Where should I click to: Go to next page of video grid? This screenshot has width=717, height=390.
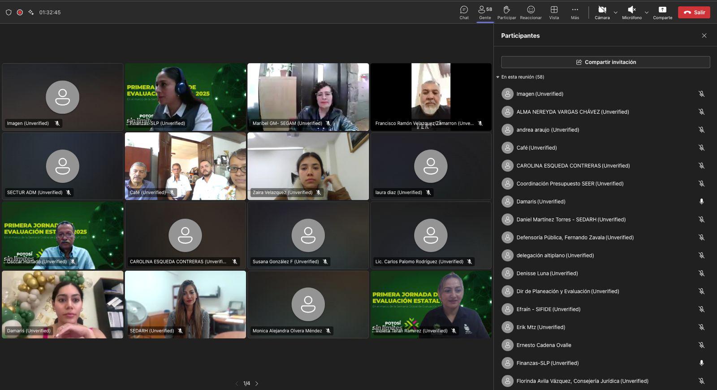[257, 384]
